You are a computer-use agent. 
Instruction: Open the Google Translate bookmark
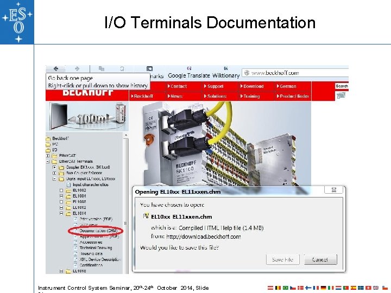point(189,75)
